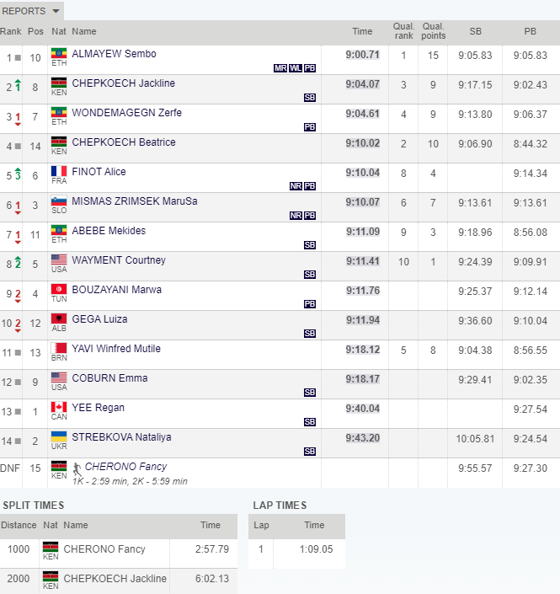Open athlete ALMAYEW Sembo
Viewport: 560px width, 594px height.
[114, 54]
